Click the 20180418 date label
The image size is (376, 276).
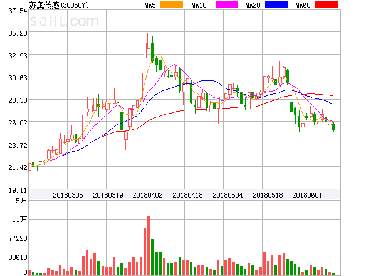187,195
